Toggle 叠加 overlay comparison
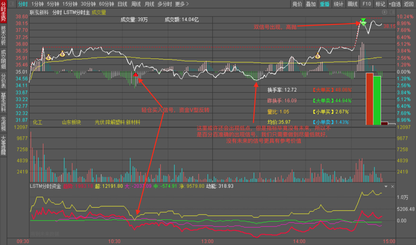Image resolution: width=416 pixels, height=245 pixels. pos(311,4)
